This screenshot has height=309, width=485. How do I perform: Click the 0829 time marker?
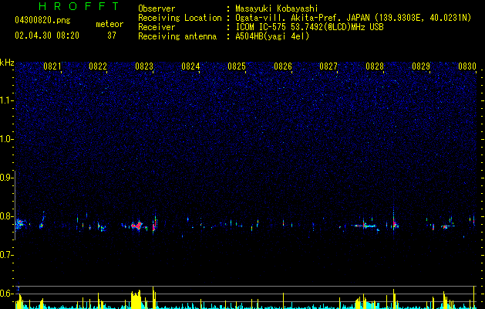[x=421, y=66]
